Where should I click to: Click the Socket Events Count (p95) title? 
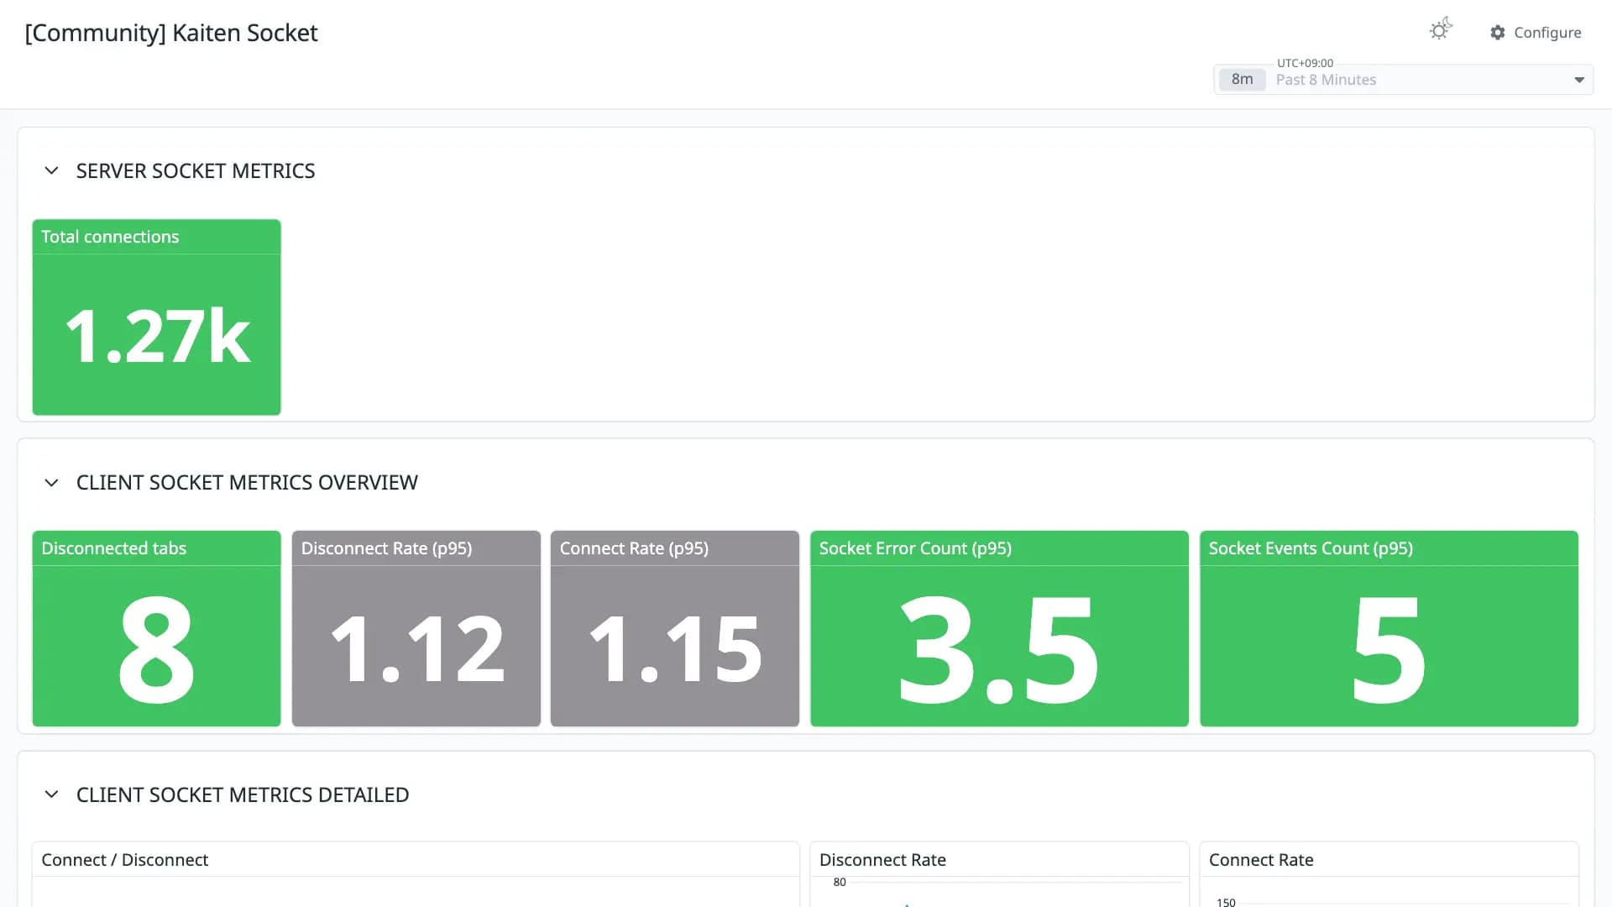[x=1311, y=548]
